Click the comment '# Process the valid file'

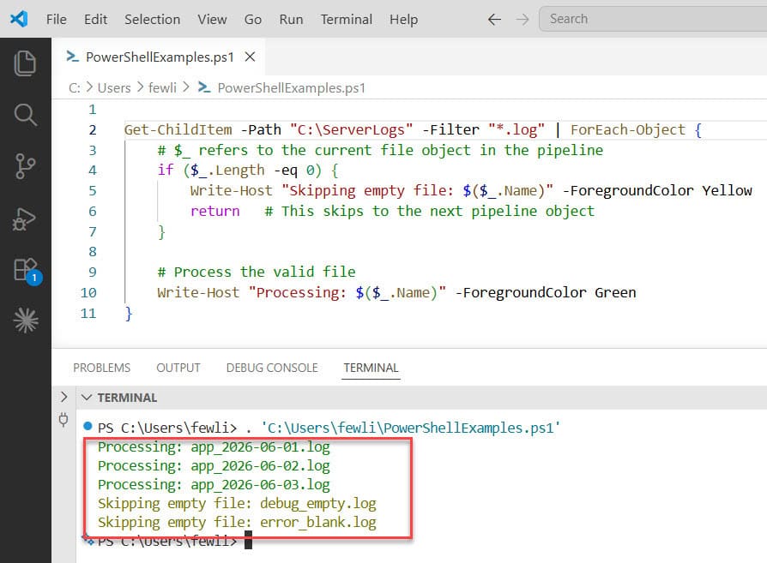coord(257,272)
